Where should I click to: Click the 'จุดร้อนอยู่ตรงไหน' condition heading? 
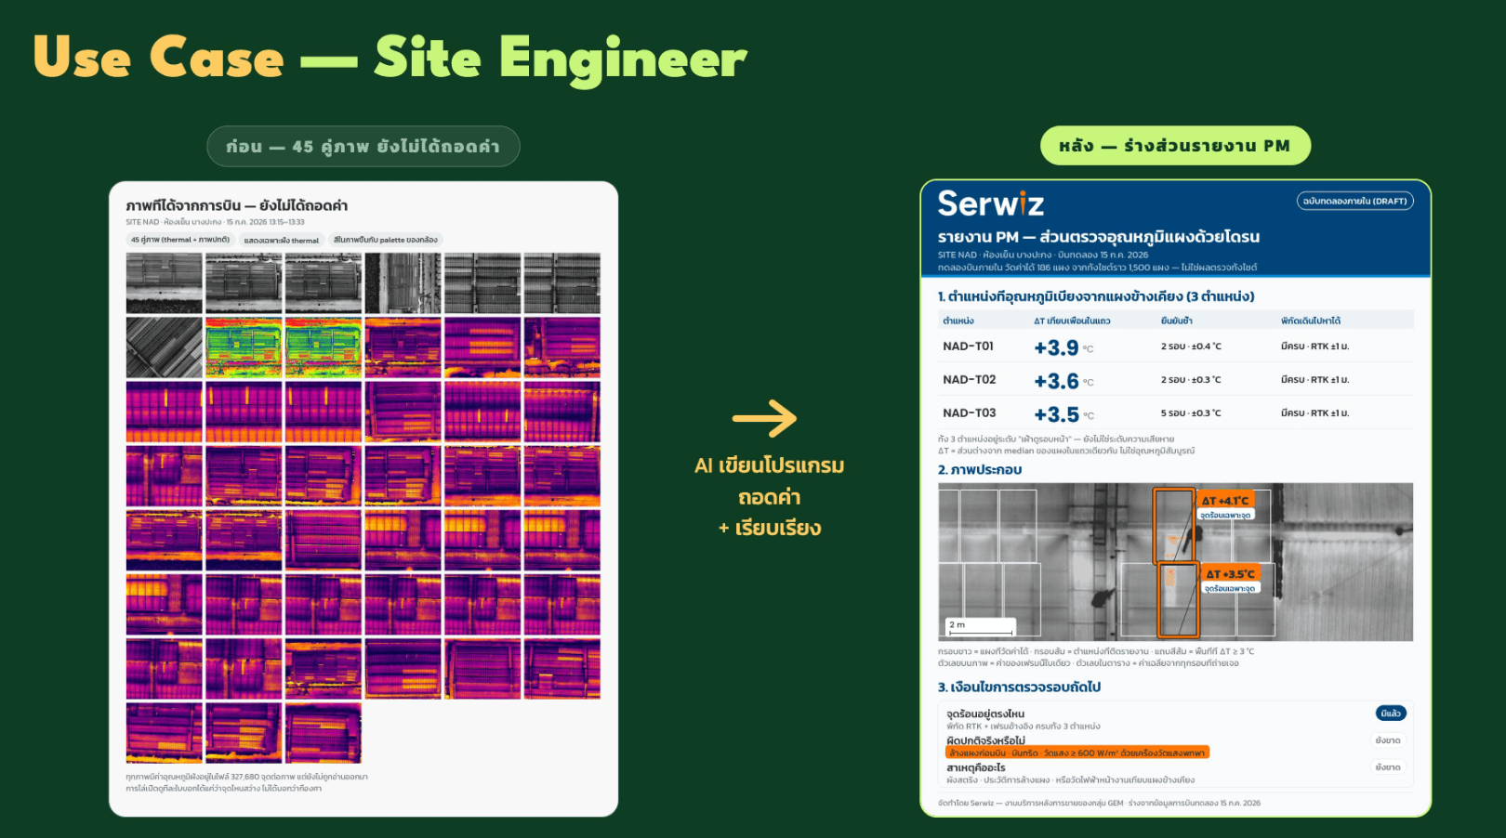pos(985,714)
